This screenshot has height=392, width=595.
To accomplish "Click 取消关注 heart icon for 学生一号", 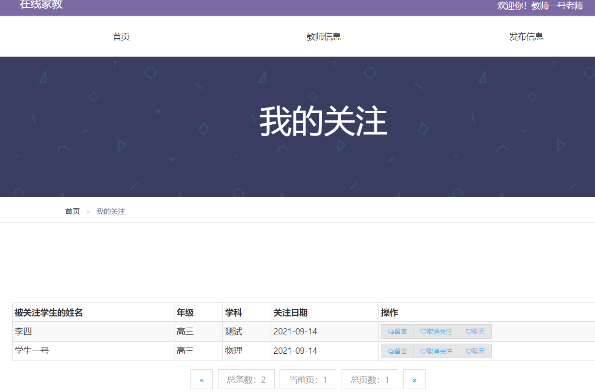I will (423, 351).
